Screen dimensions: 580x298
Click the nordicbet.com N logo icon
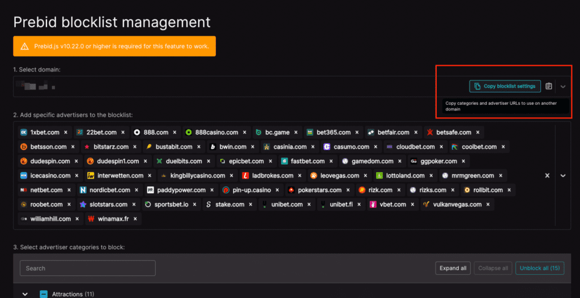tap(83, 190)
